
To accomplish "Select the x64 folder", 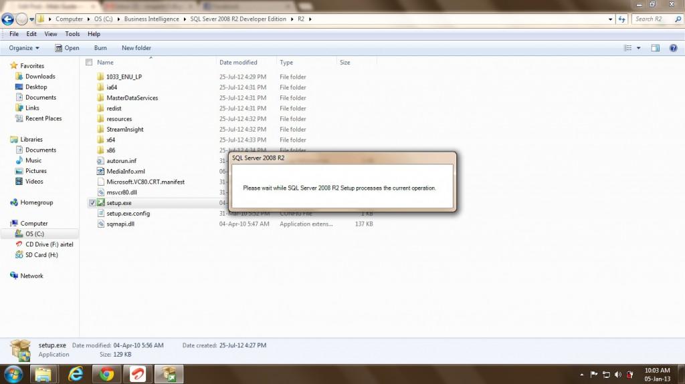I will point(111,140).
